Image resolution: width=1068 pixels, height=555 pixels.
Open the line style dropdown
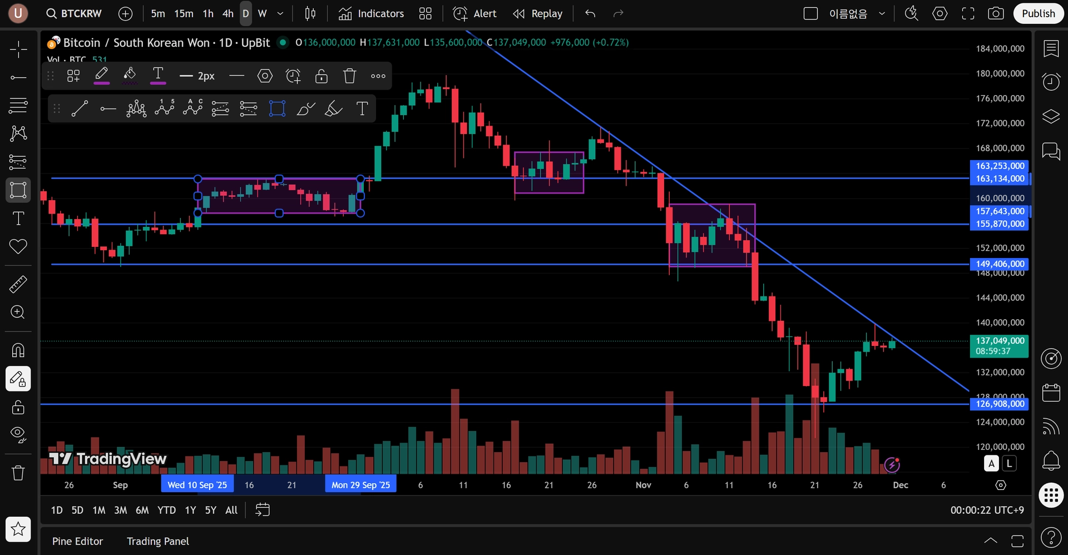tap(236, 76)
